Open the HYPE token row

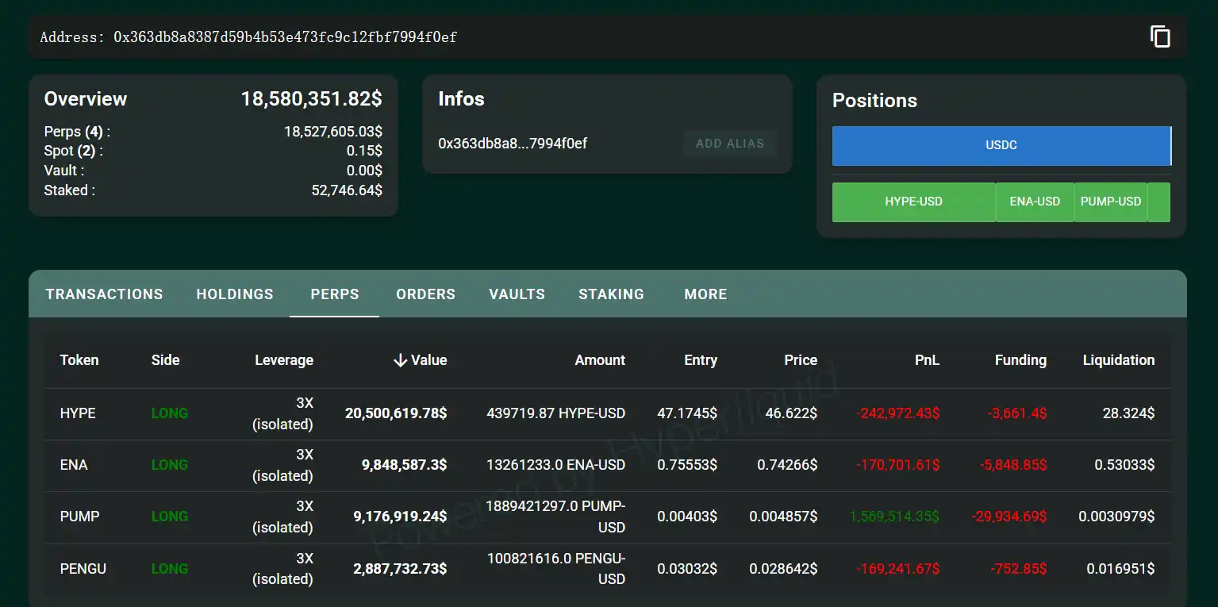tap(78, 413)
